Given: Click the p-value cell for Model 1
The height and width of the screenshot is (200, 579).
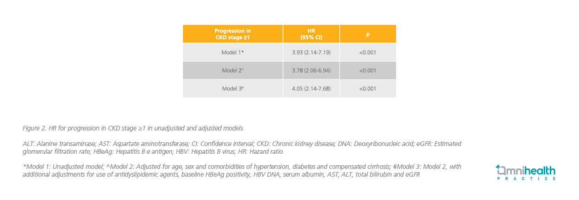Looking at the screenshot, I should coord(368,52).
